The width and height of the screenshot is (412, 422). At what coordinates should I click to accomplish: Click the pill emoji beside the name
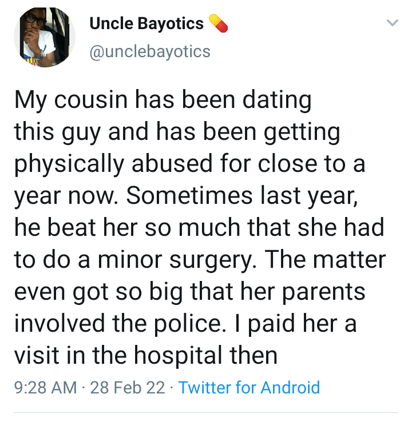[x=219, y=23]
